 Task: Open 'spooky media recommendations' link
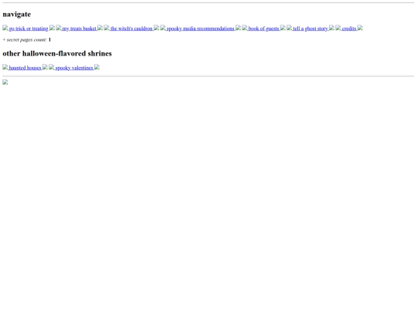[x=200, y=29]
